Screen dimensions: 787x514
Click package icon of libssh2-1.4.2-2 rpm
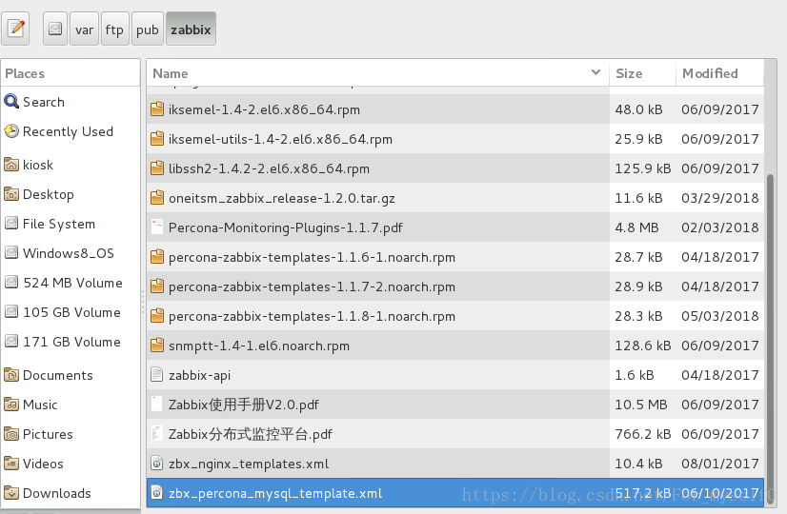[157, 168]
